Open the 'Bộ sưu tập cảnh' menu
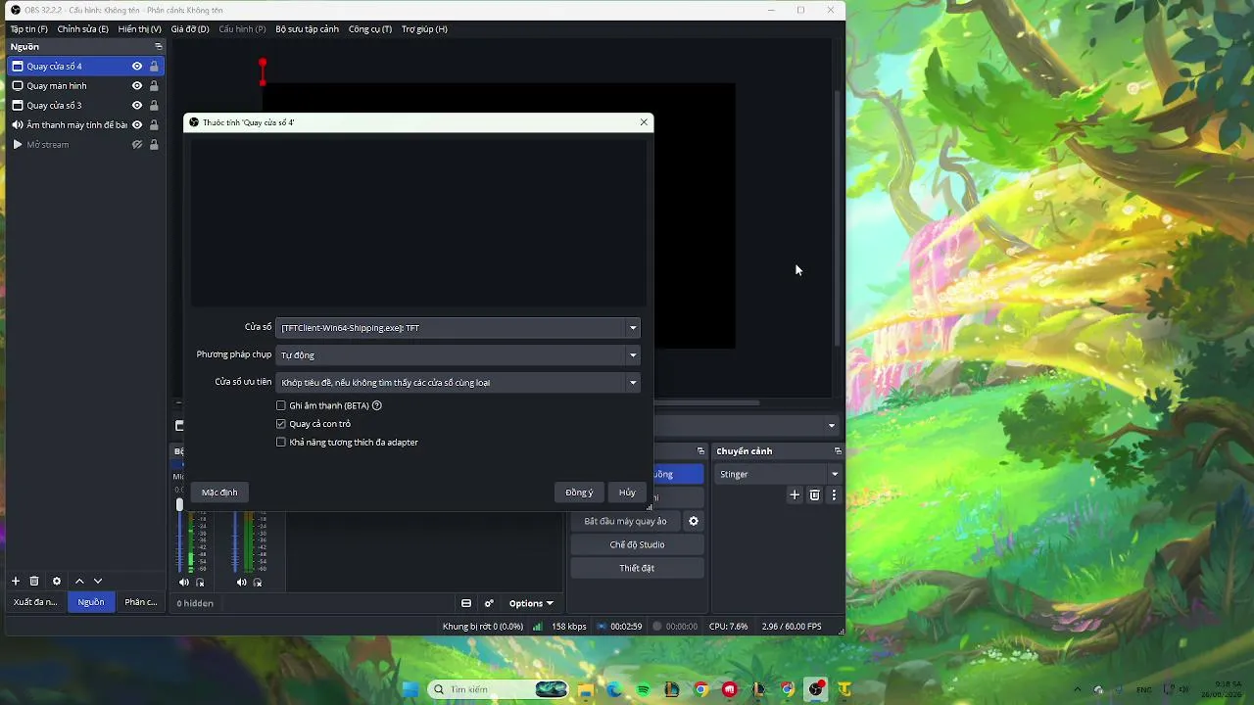The height and width of the screenshot is (705, 1254). (x=307, y=29)
